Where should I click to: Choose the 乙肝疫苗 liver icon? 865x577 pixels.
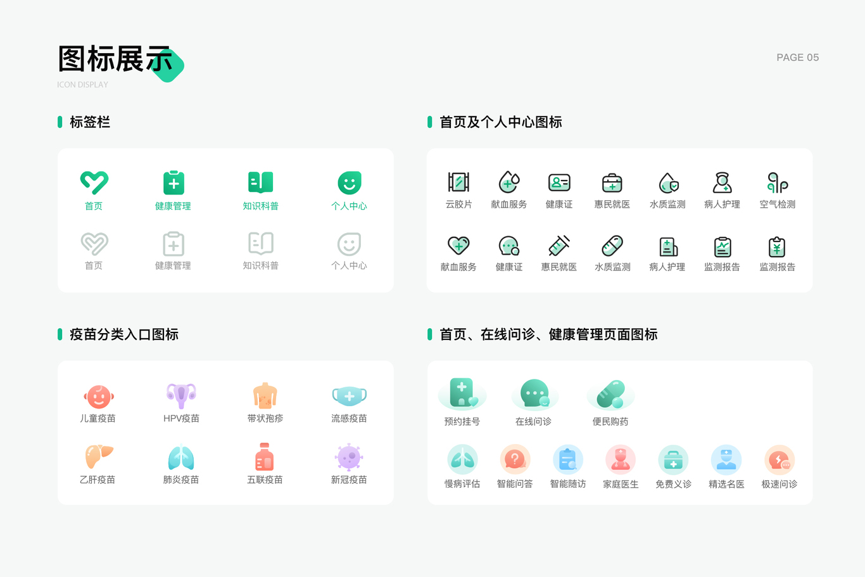tap(98, 457)
